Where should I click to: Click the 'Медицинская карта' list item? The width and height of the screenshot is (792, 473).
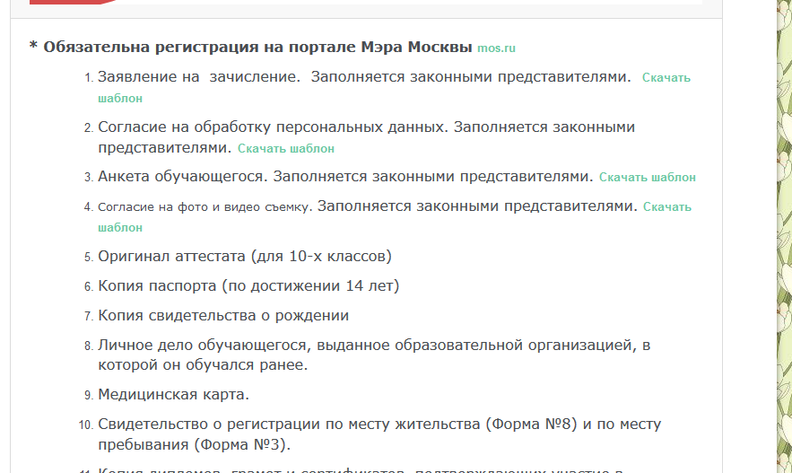pos(173,395)
